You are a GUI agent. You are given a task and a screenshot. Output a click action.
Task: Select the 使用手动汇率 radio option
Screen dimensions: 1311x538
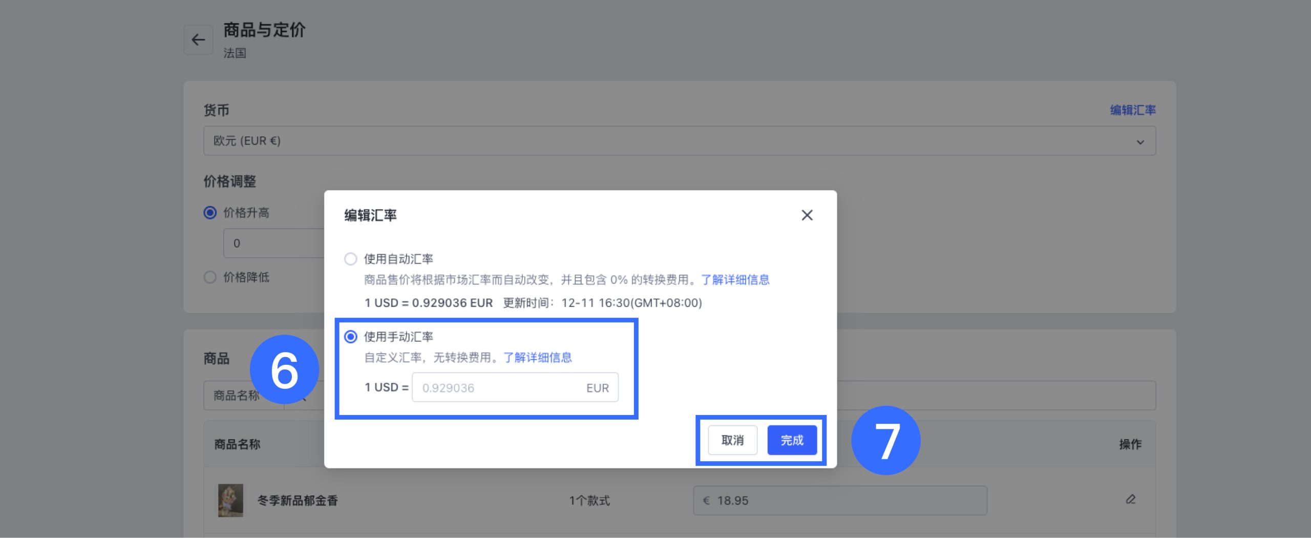pos(351,337)
